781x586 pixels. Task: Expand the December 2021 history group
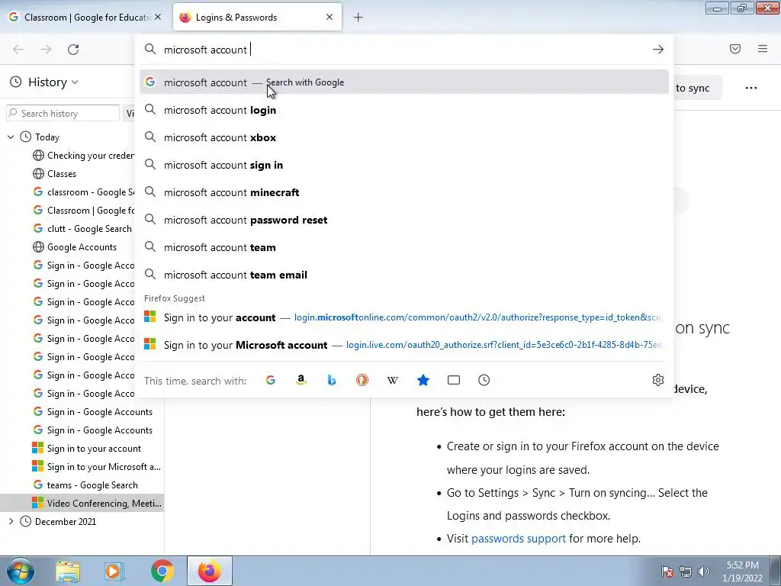point(11,521)
